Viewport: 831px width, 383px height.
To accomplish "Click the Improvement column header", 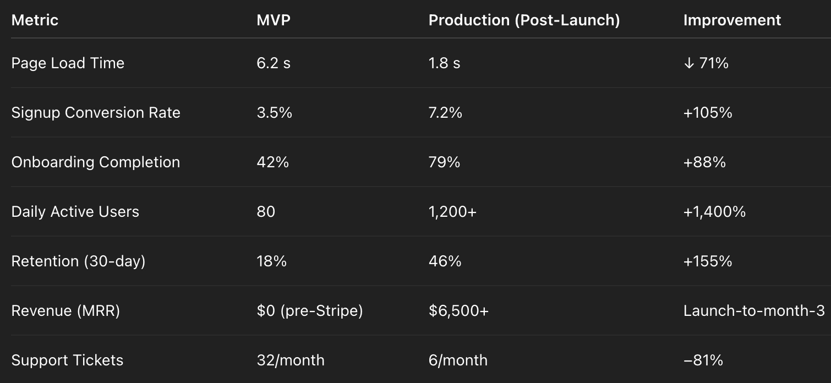I will (x=732, y=20).
